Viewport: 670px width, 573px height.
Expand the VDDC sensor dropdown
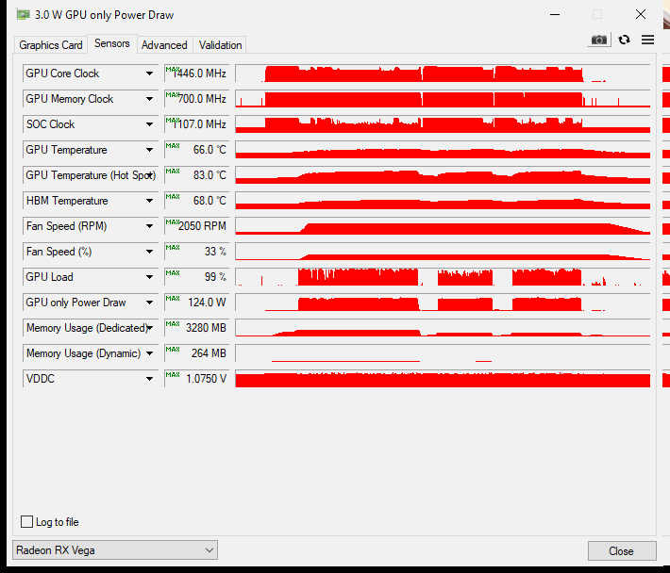[x=149, y=379]
